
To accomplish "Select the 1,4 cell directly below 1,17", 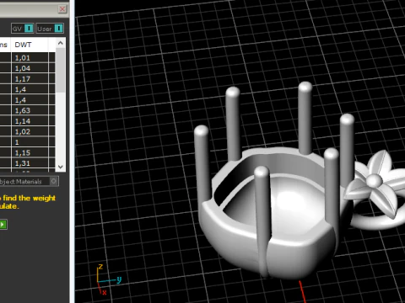I will coord(30,89).
